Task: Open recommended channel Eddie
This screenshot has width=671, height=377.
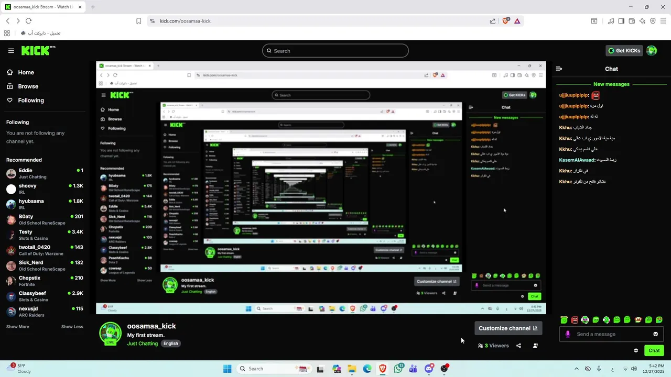Action: (45, 173)
